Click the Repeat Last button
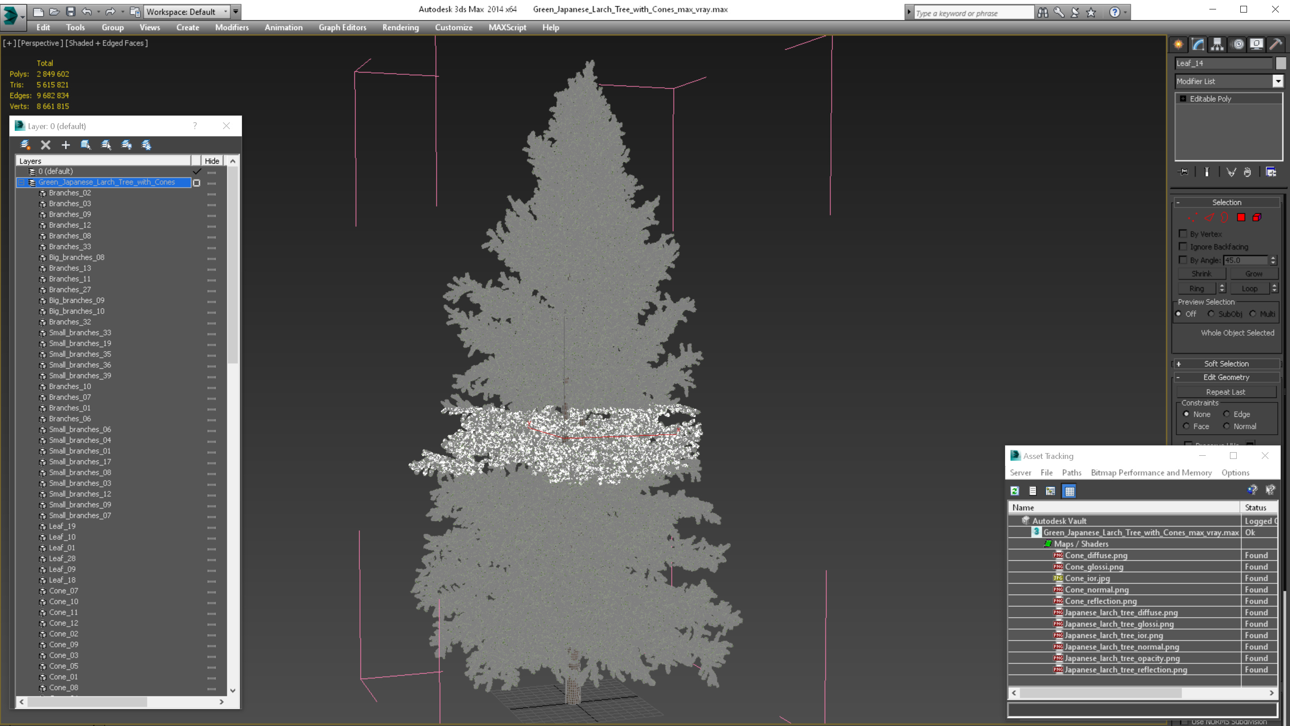This screenshot has width=1290, height=726. pos(1225,392)
